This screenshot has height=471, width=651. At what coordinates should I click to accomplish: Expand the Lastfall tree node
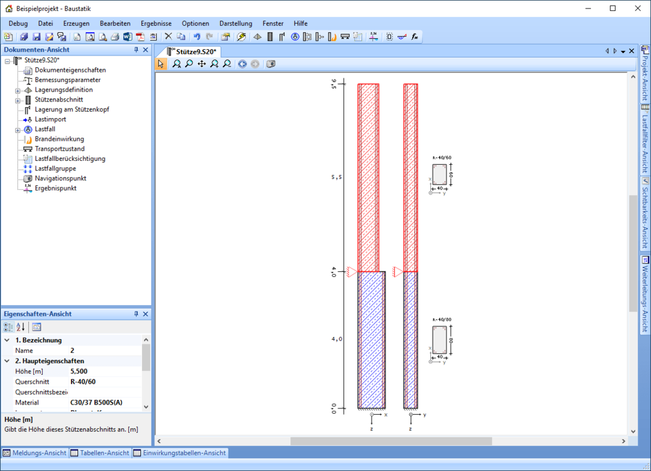[18, 130]
